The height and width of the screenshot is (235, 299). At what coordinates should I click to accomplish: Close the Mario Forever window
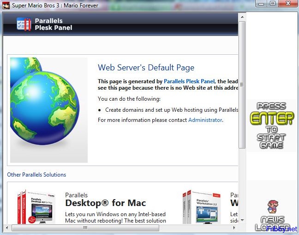click(288, 3)
